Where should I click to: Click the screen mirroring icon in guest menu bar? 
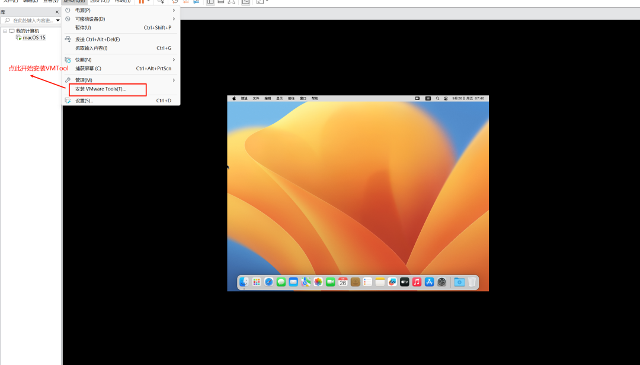point(417,98)
